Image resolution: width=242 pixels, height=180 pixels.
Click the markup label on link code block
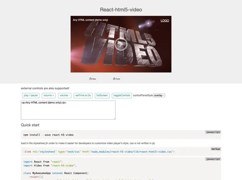point(216,149)
